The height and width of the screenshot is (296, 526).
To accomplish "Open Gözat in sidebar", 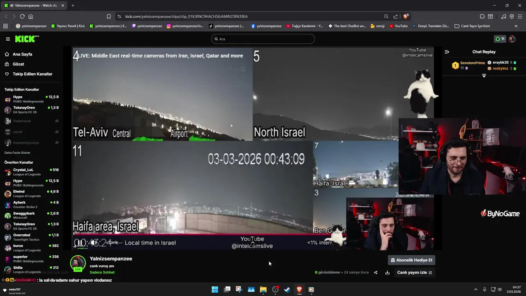I will coord(18,64).
